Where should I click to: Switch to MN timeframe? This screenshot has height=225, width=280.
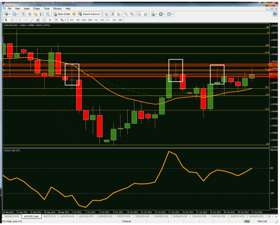coord(120,20)
